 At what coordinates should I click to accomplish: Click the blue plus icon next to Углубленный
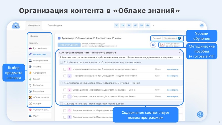(x=179, y=38)
